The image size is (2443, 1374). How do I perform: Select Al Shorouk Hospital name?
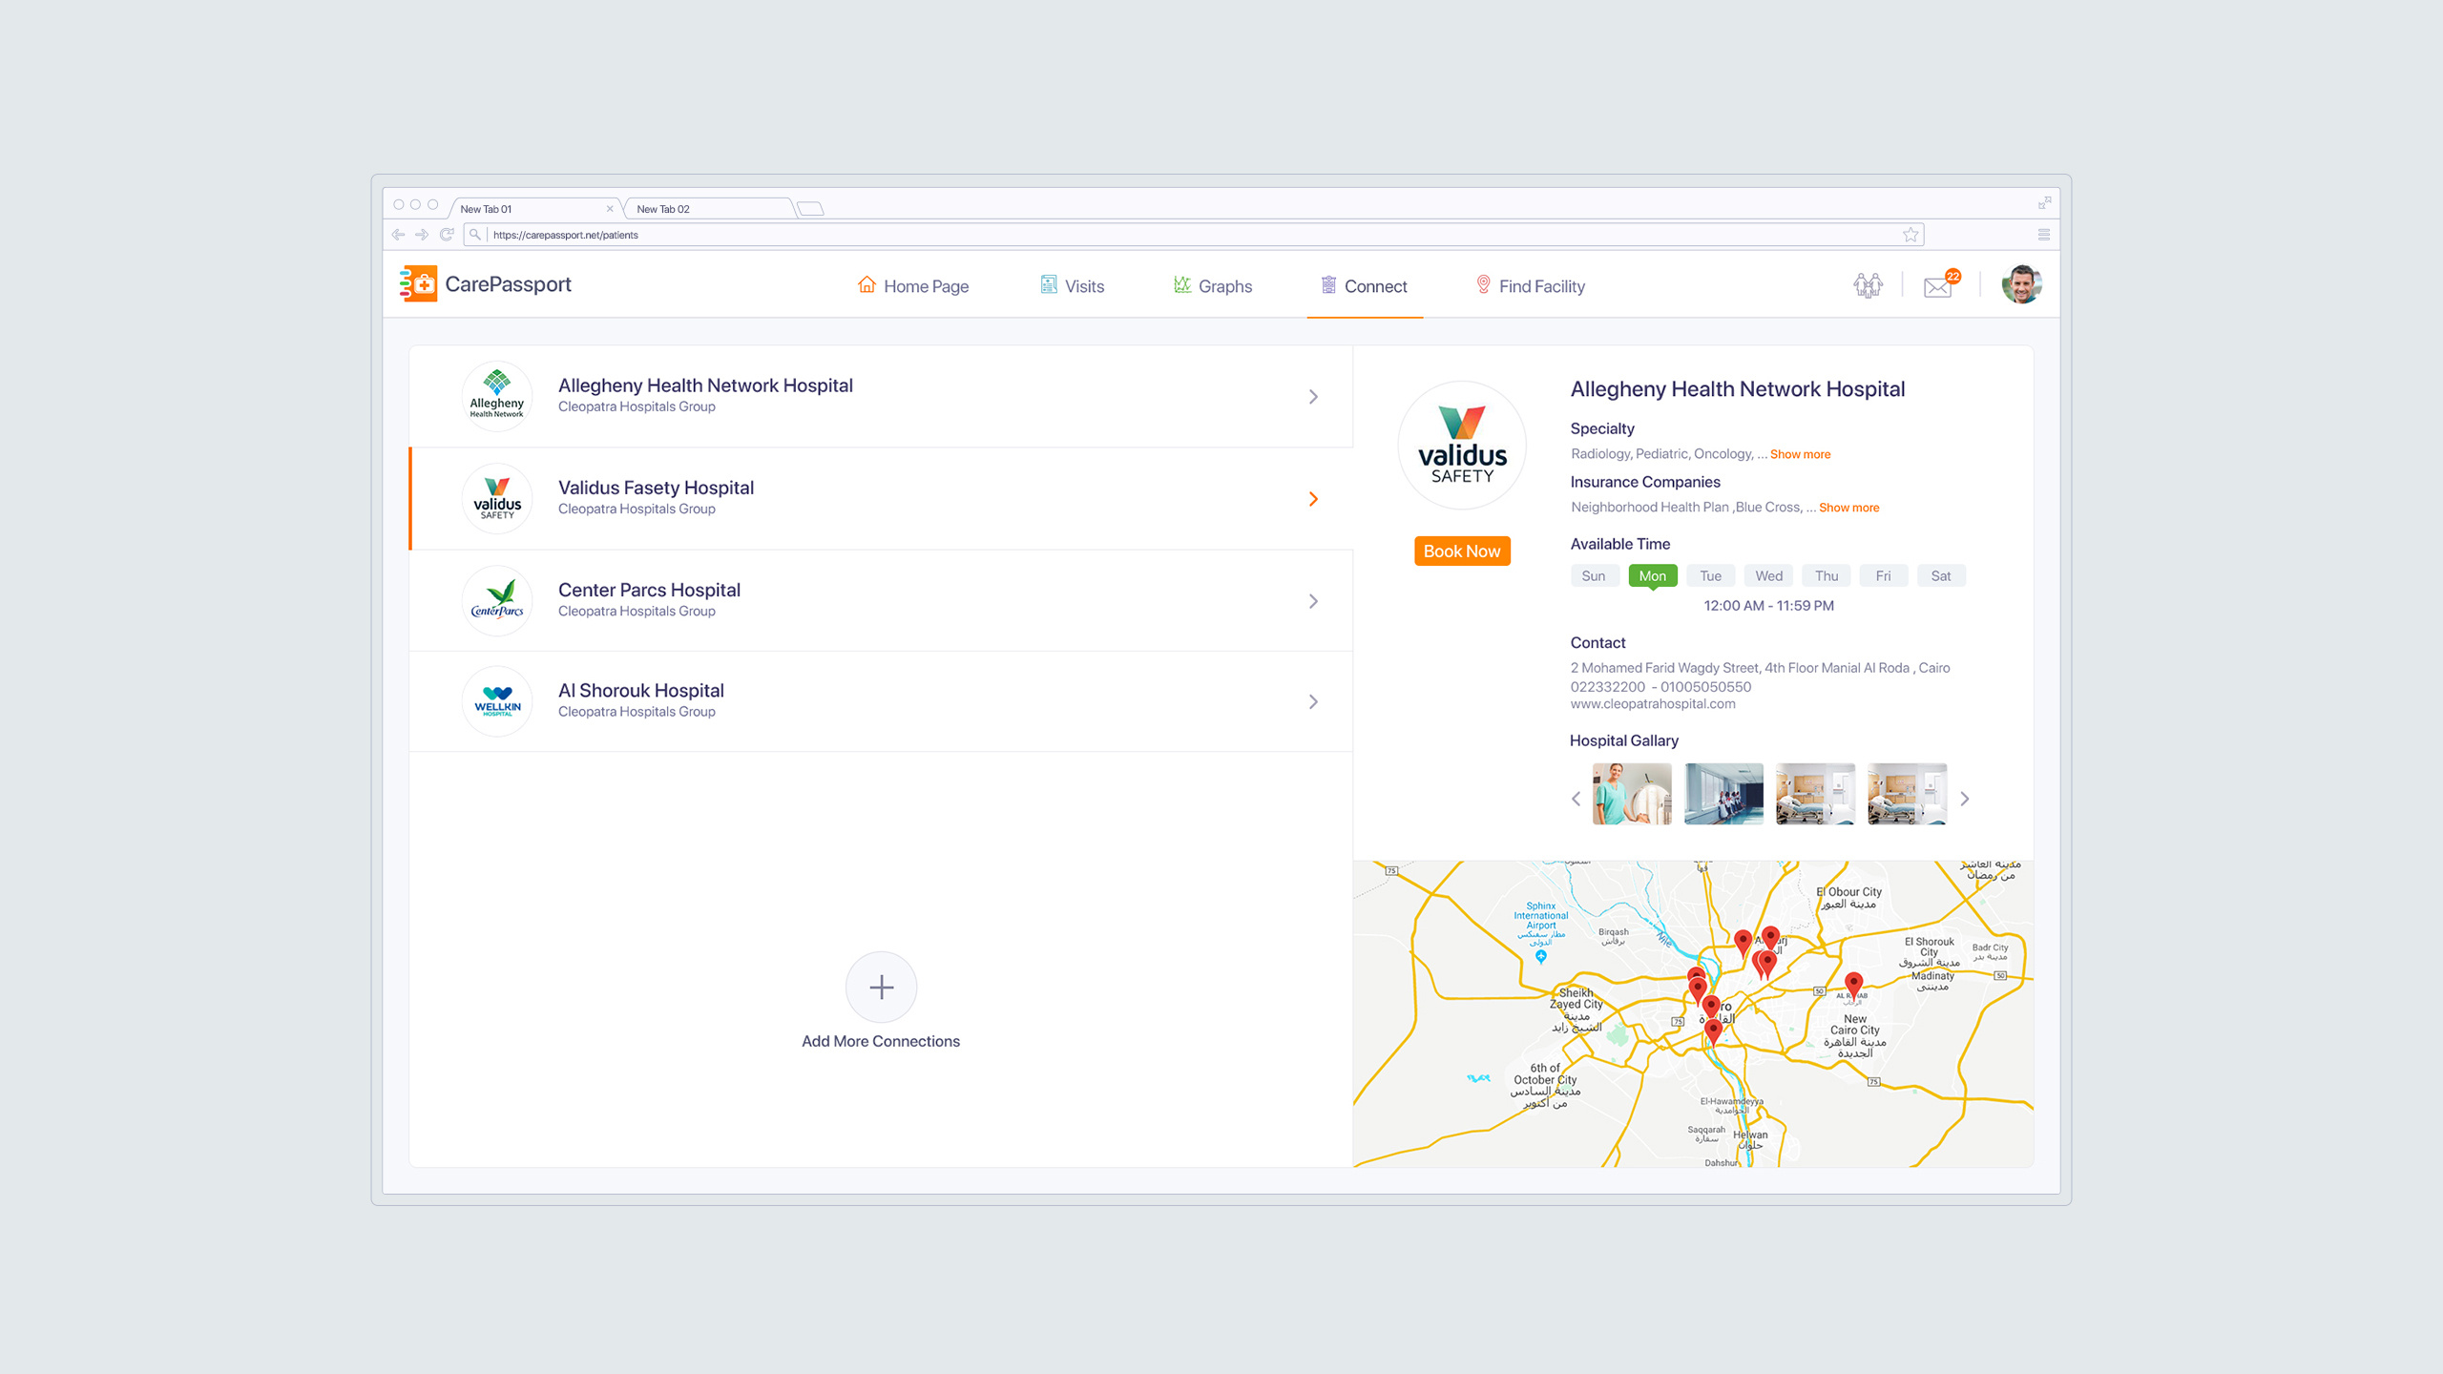[640, 690]
